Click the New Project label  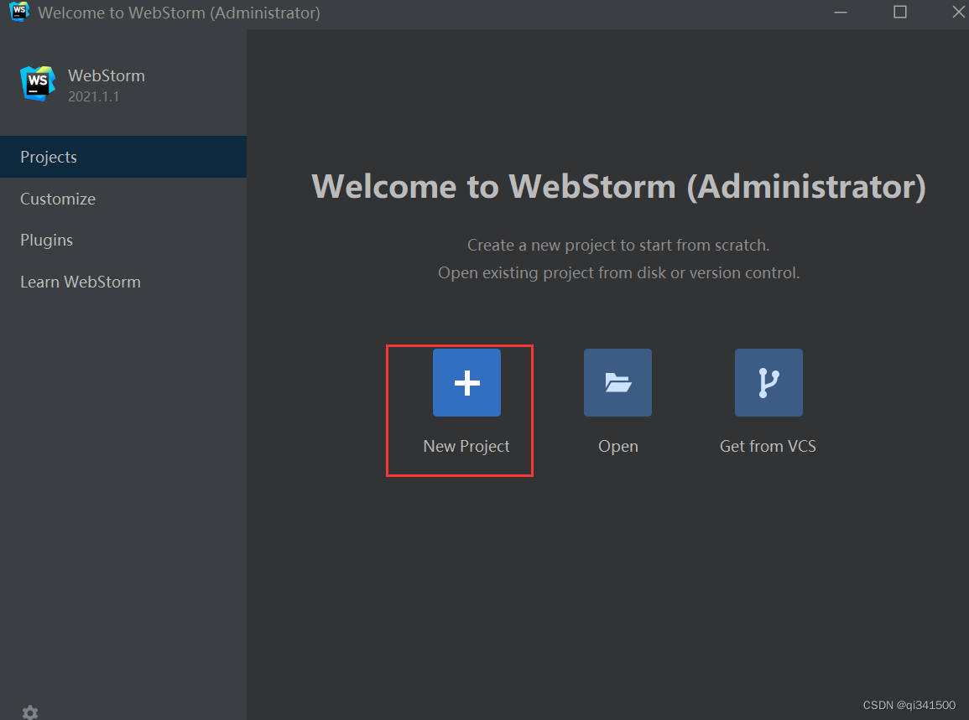pos(466,447)
